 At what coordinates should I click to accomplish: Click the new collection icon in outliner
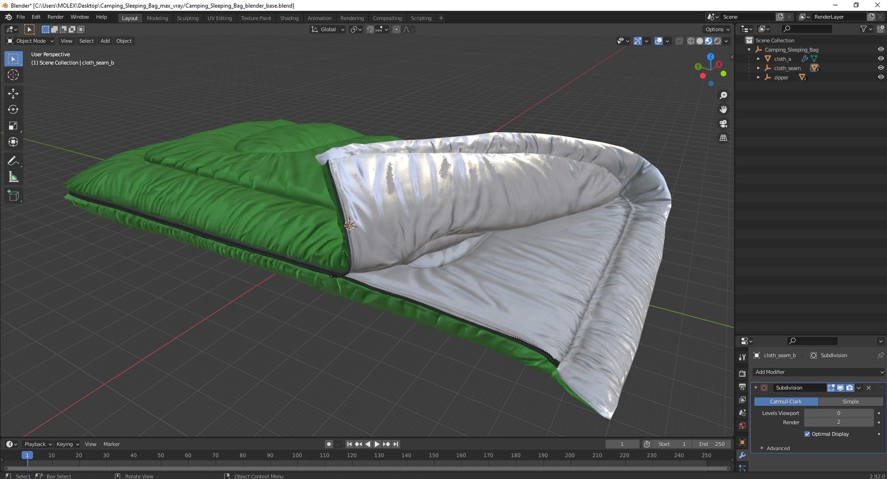click(881, 29)
